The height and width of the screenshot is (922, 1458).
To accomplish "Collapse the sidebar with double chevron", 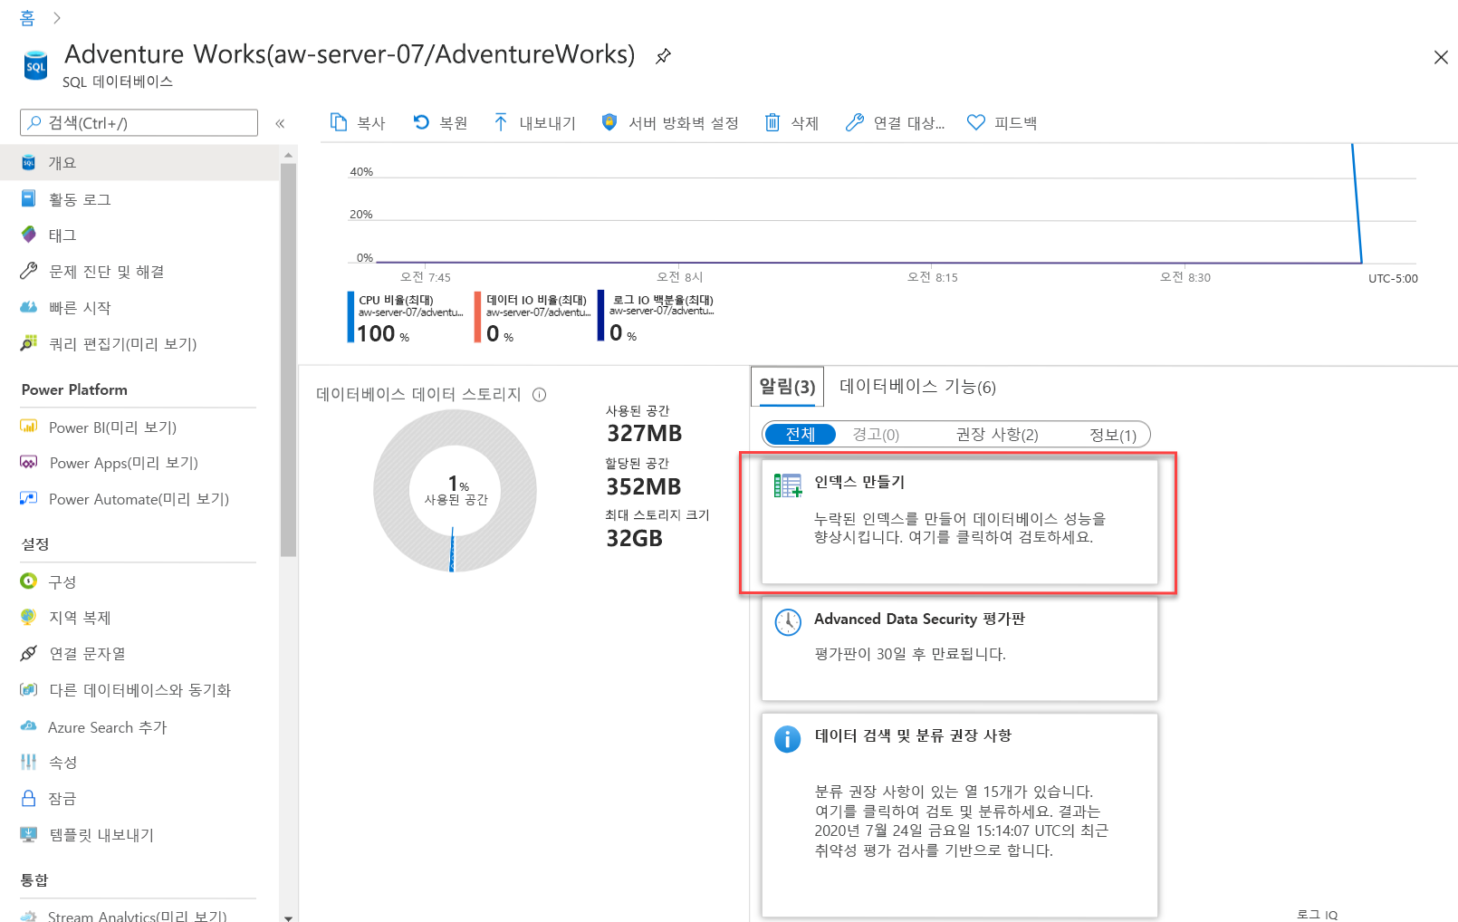I will [x=280, y=123].
